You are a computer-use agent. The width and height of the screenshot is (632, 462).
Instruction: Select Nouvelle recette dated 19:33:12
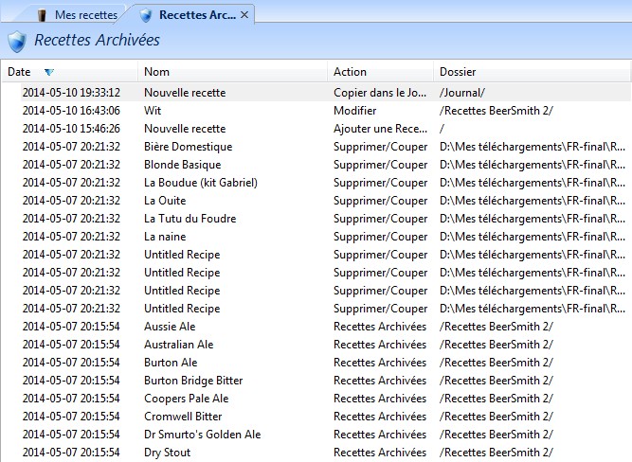coord(185,93)
